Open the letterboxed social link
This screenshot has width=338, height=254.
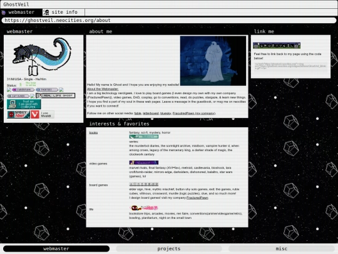[150, 113]
